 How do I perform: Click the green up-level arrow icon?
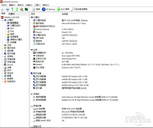(12, 9)
